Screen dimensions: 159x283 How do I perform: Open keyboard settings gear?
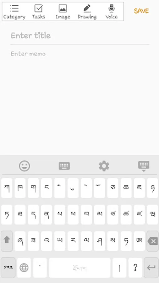[104, 166]
